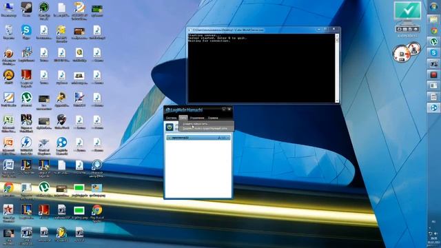
Task: Select the Microsoft Excel desktop shortcut
Action: click(8, 123)
